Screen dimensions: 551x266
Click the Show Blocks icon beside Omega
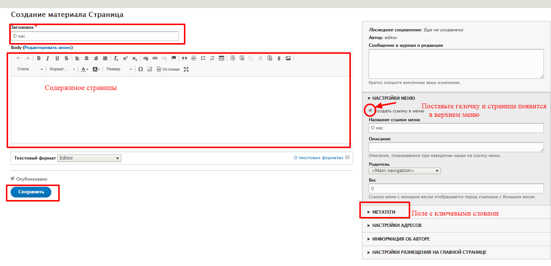[150, 69]
